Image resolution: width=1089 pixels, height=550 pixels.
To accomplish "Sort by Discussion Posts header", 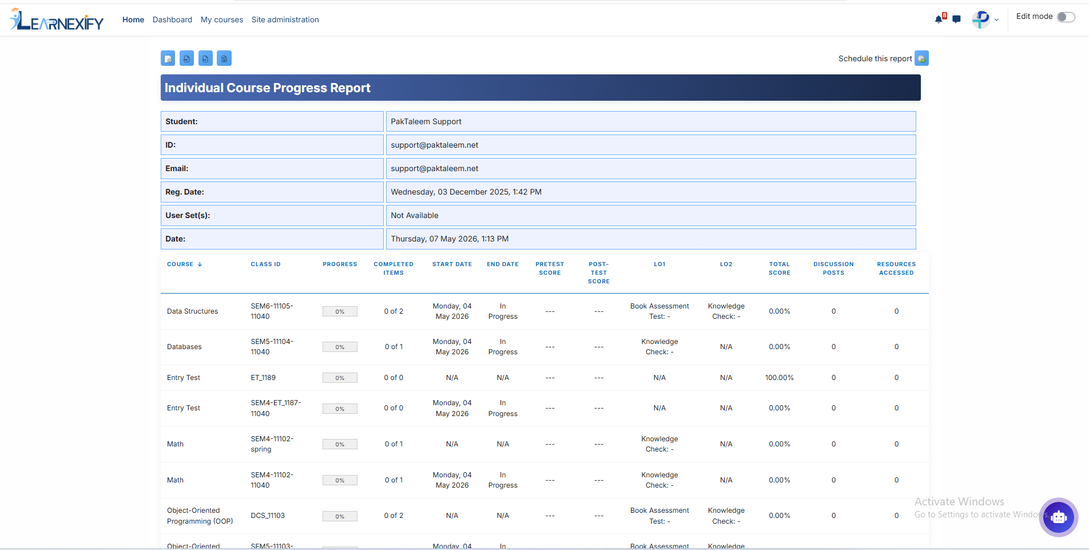I will coord(833,268).
